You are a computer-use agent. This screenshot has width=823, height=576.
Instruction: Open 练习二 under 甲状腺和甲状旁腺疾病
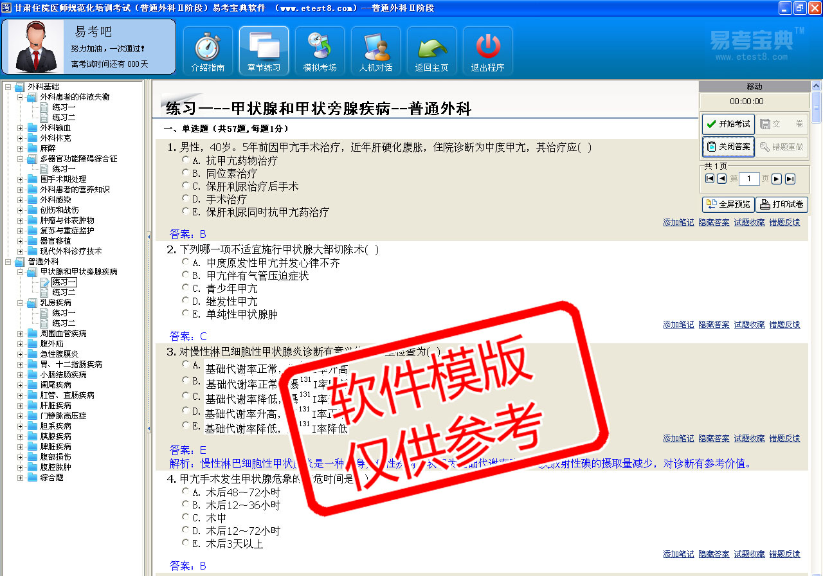coord(64,292)
